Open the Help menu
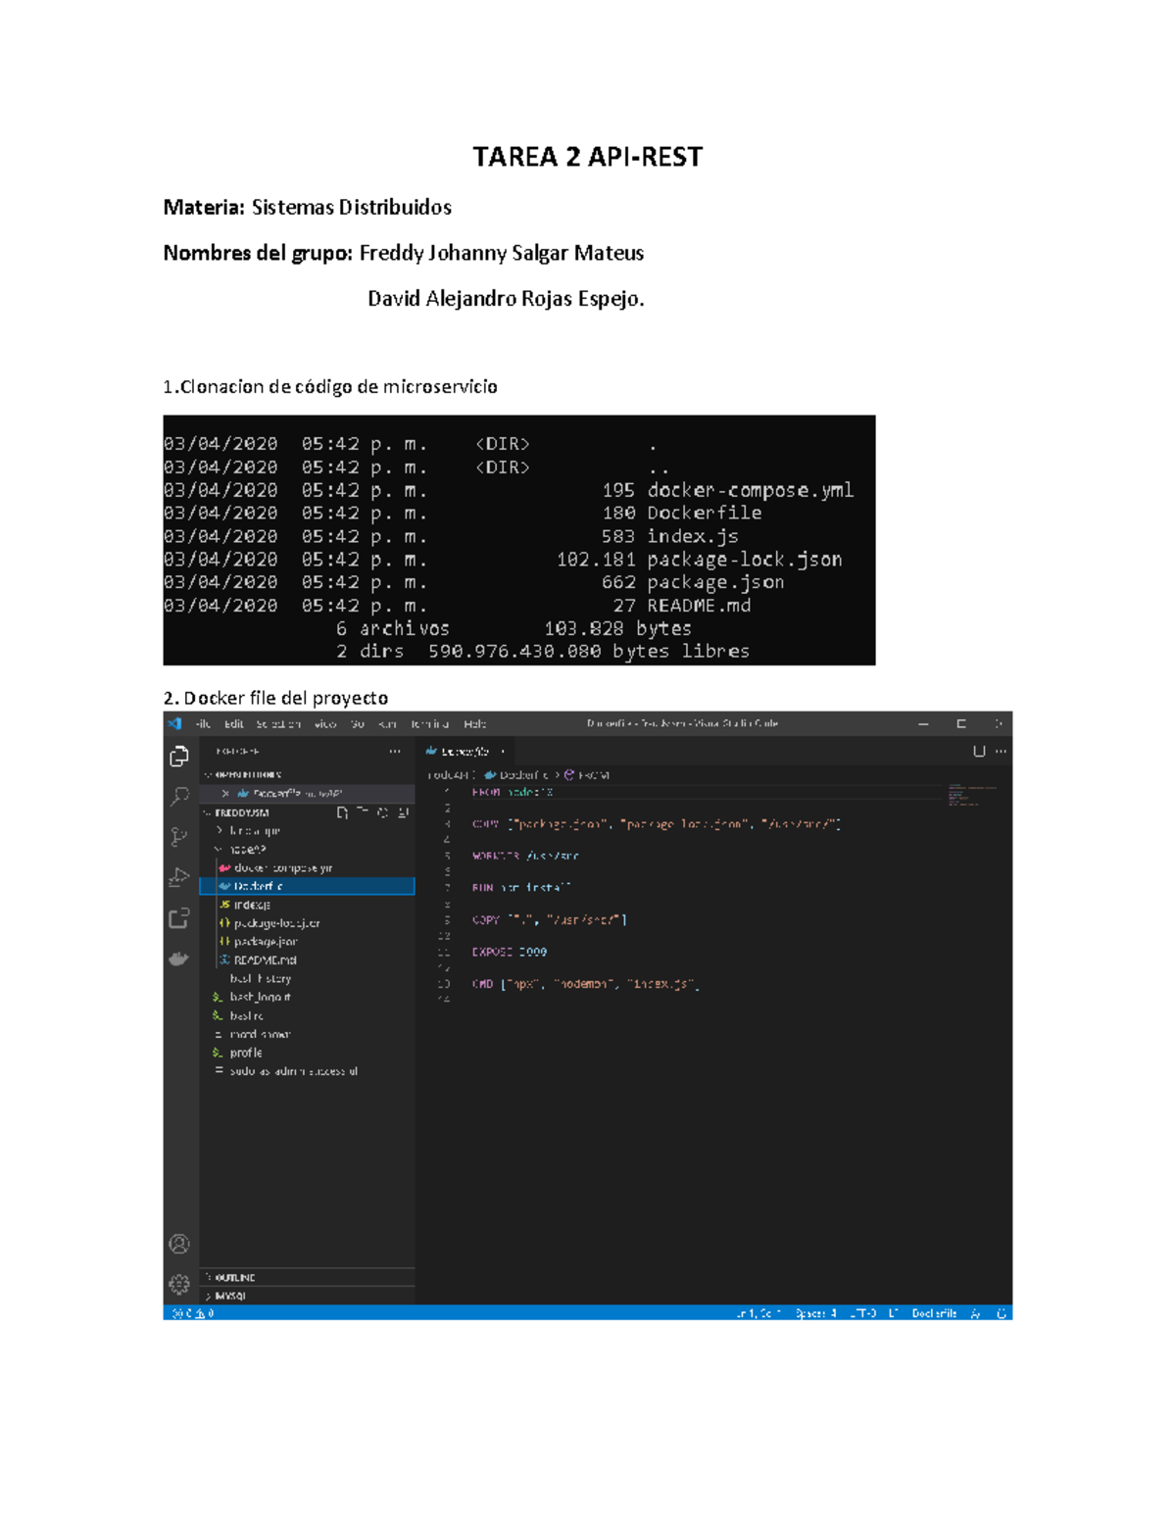Viewport: 1176px width, 1522px height. tap(475, 724)
